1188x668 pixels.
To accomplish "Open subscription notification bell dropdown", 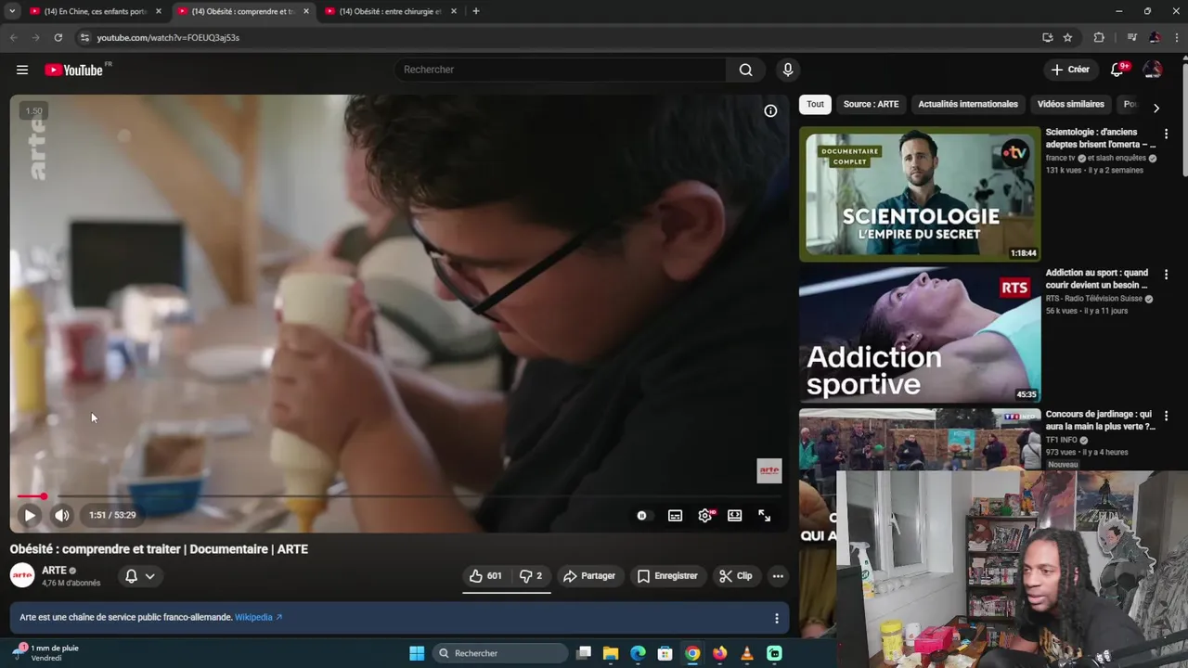I will click(140, 576).
